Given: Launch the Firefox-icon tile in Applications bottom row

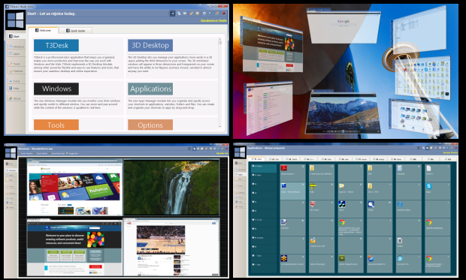Looking at the screenshot, I should [380, 263].
